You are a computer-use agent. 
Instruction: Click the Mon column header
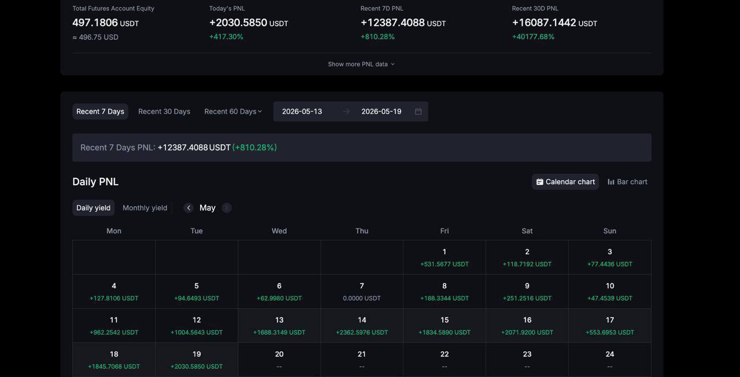tap(114, 231)
